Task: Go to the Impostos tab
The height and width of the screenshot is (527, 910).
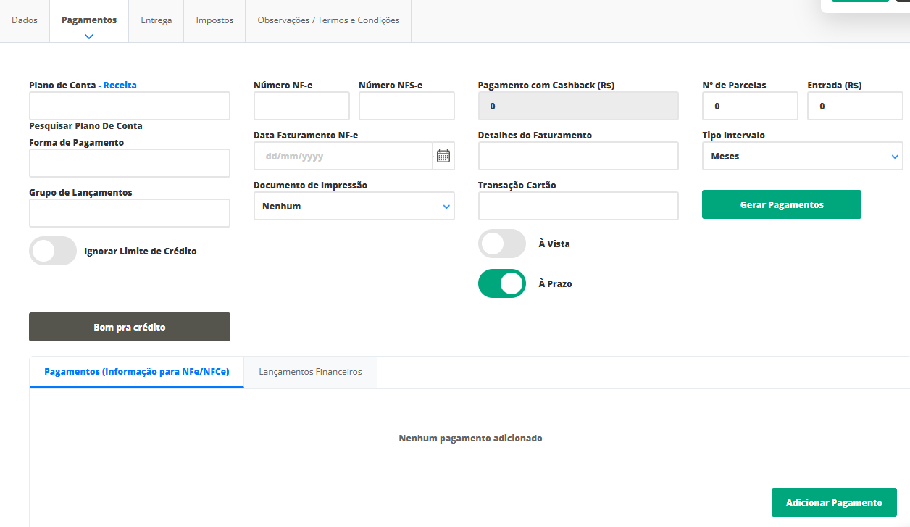Action: click(x=214, y=20)
